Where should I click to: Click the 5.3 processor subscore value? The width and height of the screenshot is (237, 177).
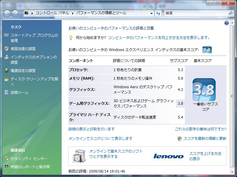tap(180, 70)
